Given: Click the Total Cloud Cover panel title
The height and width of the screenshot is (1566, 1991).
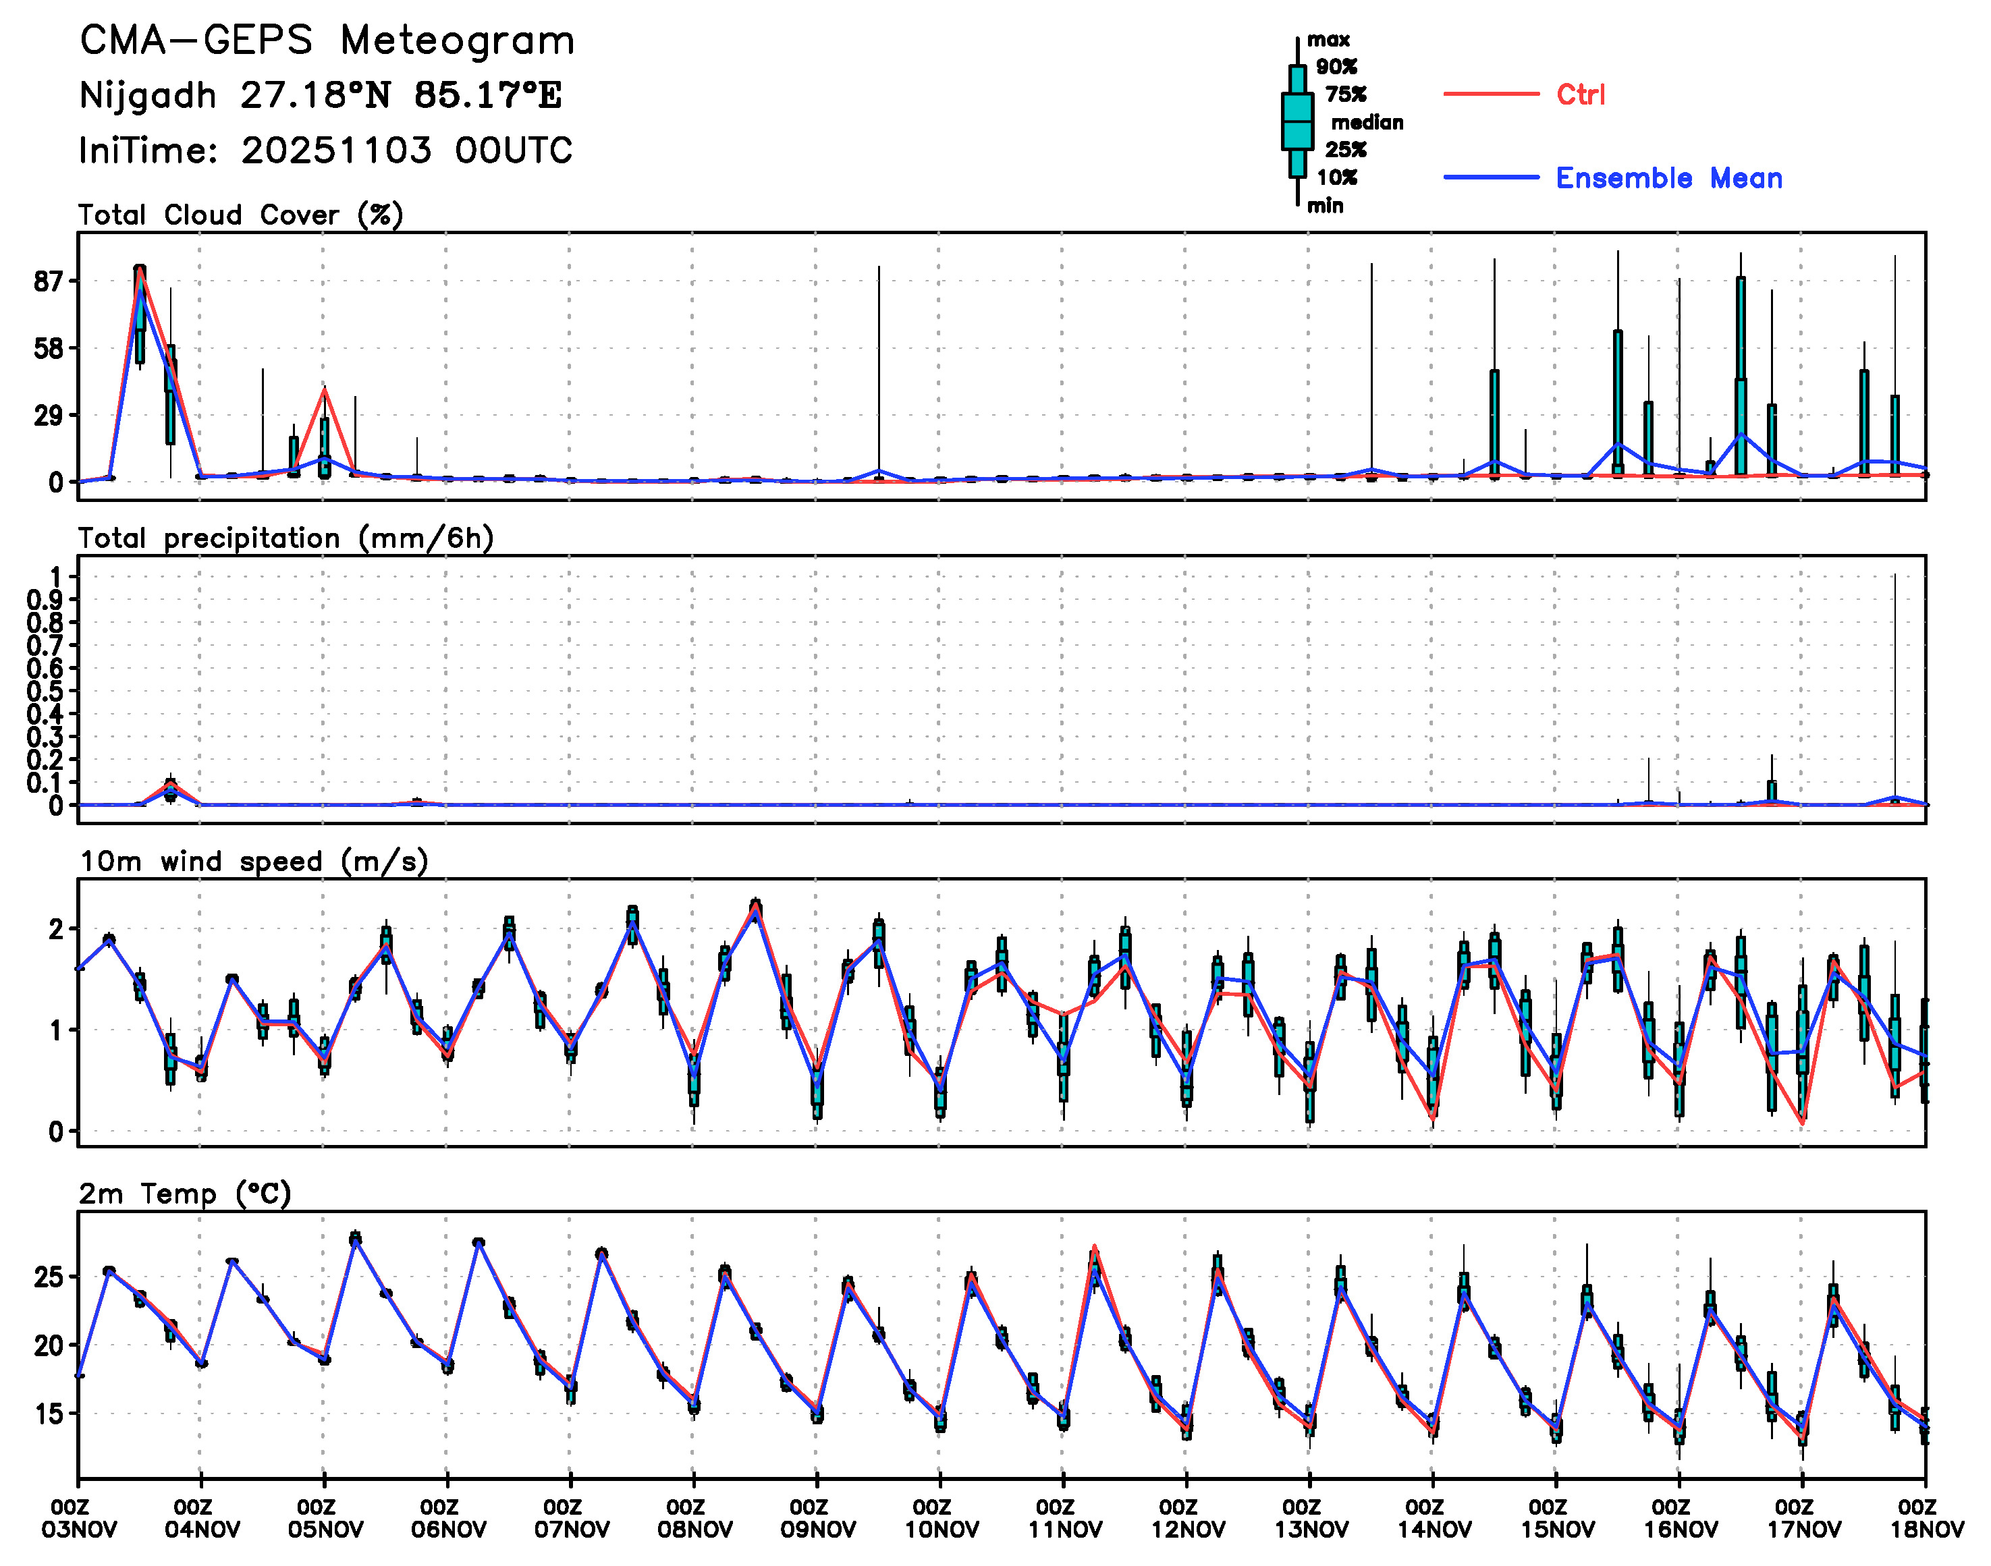Looking at the screenshot, I should 240,215.
